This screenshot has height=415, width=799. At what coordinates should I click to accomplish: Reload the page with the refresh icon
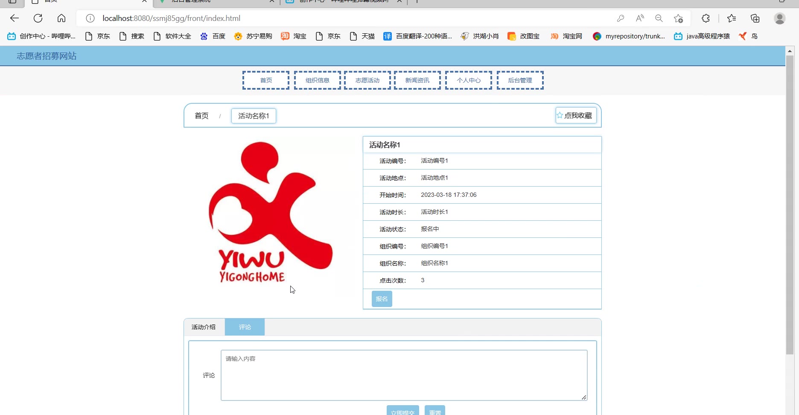[x=38, y=18]
